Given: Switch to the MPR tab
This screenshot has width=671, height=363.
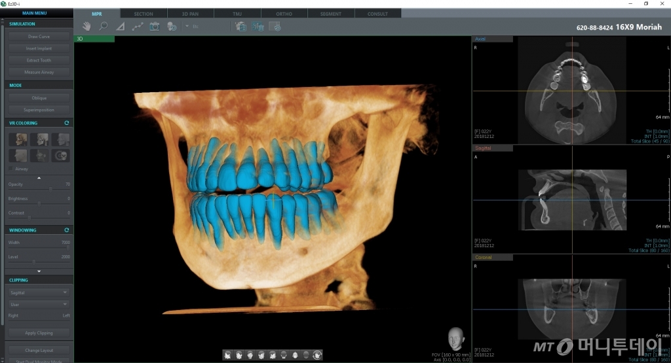Looking at the screenshot, I should coord(97,14).
